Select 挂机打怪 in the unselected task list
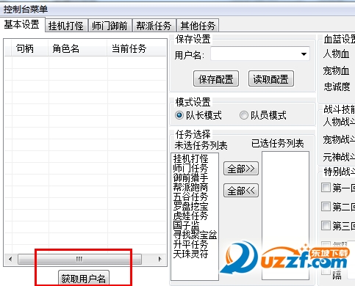The image size is (355, 286). point(190,158)
